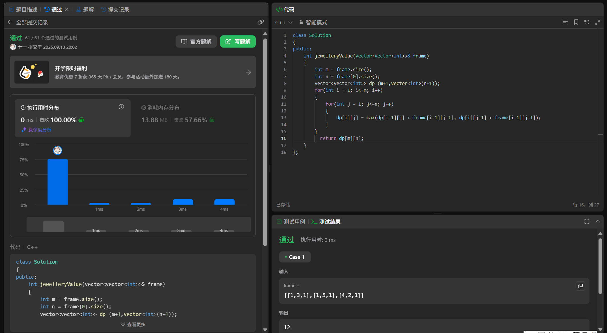This screenshot has height=333, width=607.
Task: Click the copy link icon
Action: [x=261, y=22]
